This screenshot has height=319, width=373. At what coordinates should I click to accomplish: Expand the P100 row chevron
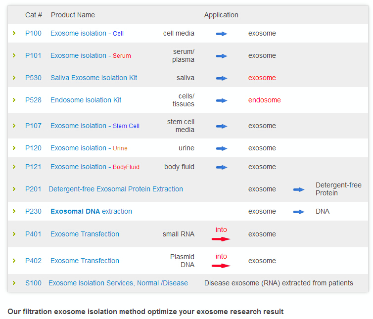coord(14,33)
